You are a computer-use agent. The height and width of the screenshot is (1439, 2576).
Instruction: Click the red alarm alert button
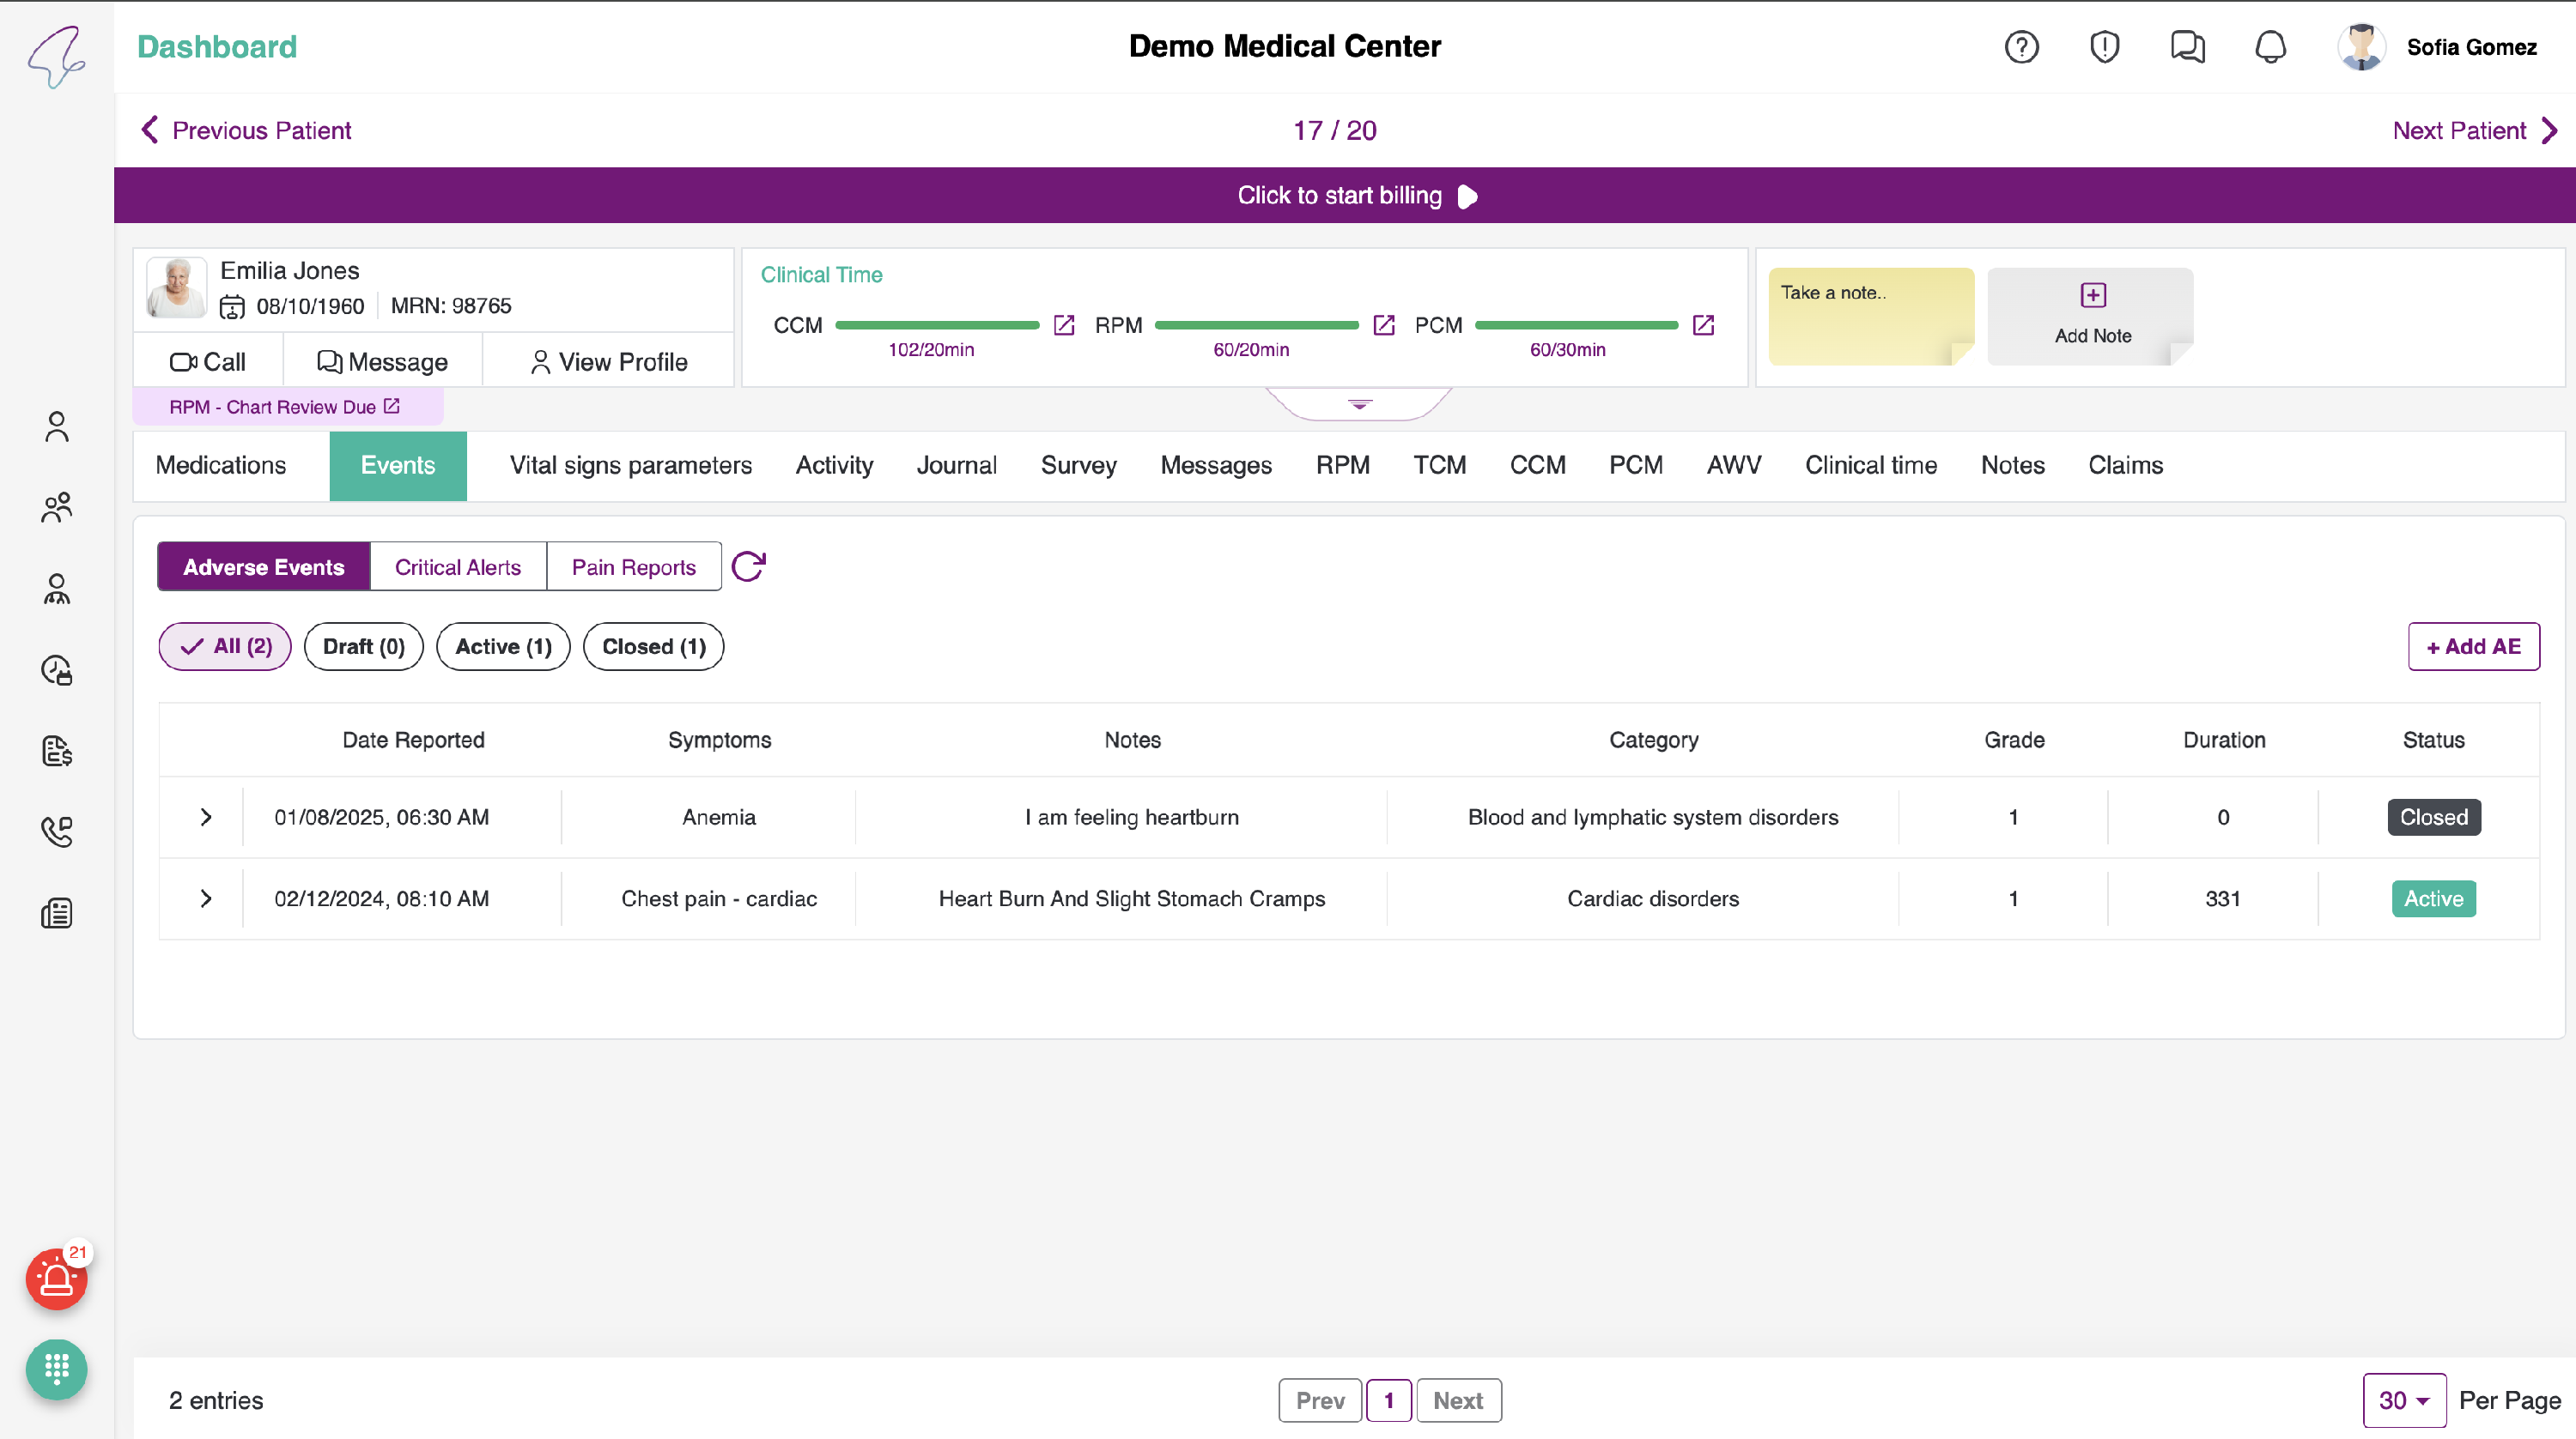[x=56, y=1279]
